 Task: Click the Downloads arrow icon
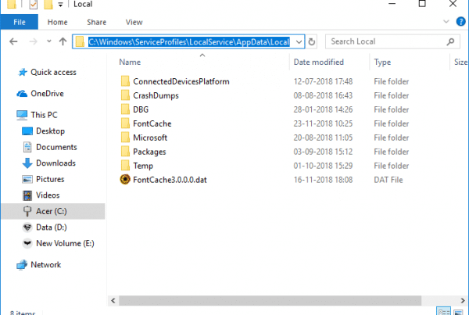coord(27,163)
